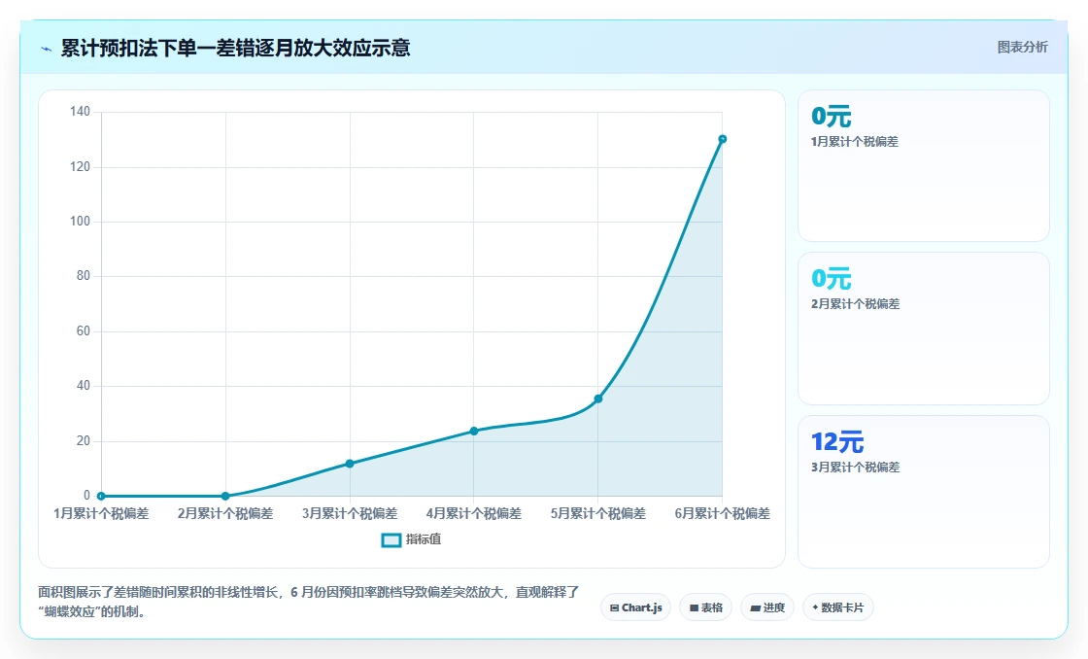Click the 1月 data point on chart
Screen dimensions: 1088x659
(x=101, y=496)
